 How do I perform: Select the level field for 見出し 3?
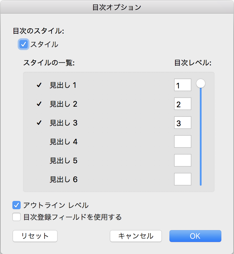coord(182,123)
